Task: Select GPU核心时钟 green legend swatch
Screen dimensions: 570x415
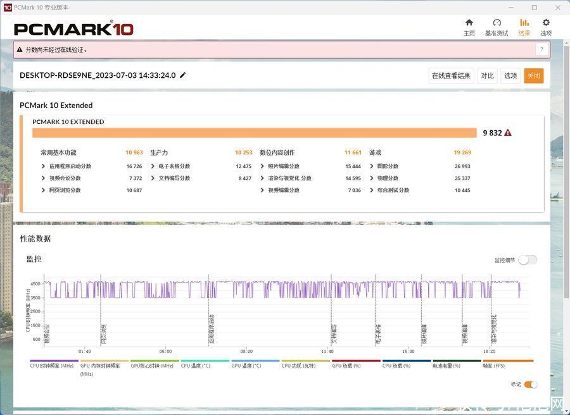Action: (x=155, y=361)
